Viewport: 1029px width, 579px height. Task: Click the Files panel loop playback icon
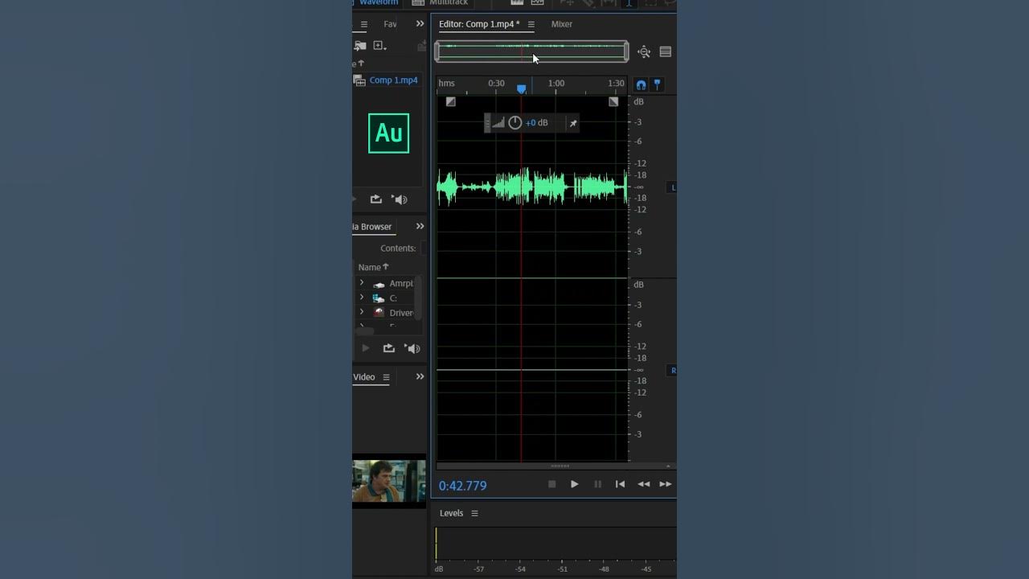pyautogui.click(x=375, y=199)
